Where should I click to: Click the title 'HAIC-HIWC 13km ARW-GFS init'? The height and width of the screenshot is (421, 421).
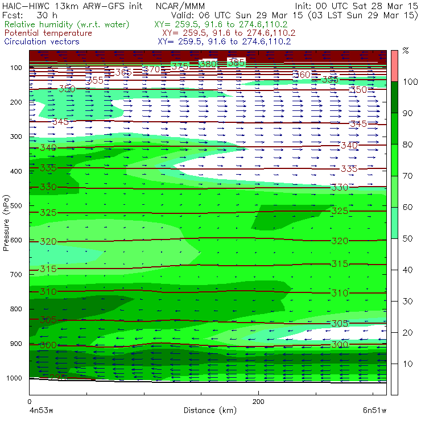pyautogui.click(x=72, y=6)
